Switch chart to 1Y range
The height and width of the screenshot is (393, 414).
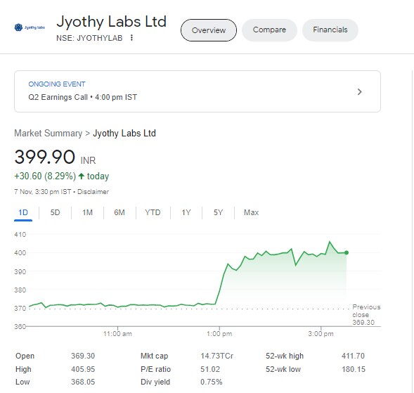coord(186,212)
